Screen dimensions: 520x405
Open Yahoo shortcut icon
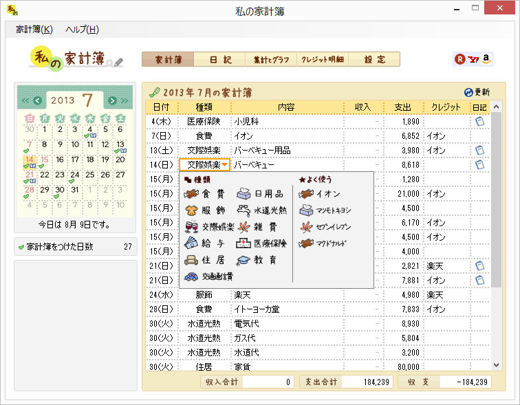[473, 59]
